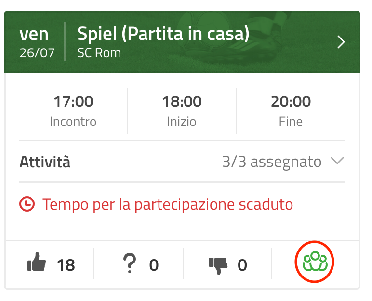The image size is (372, 301).
Task: Click the 0 undecided count
Action: tap(154, 265)
